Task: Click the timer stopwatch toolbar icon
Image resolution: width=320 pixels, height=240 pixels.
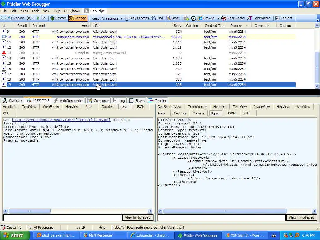Action: 193,18
